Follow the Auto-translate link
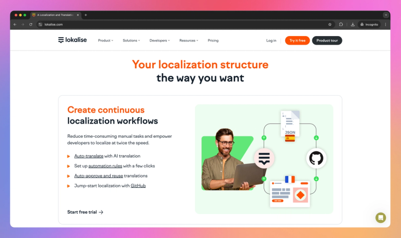Screen dimensions: 401x238 pos(89,156)
